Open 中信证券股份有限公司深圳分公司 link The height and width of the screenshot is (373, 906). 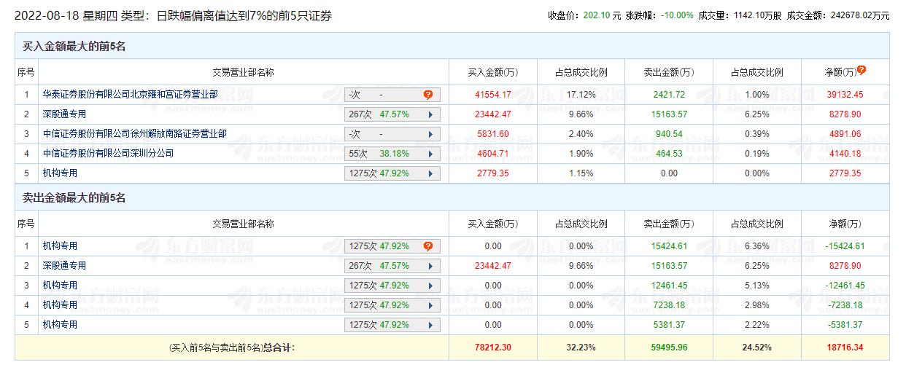pos(108,154)
